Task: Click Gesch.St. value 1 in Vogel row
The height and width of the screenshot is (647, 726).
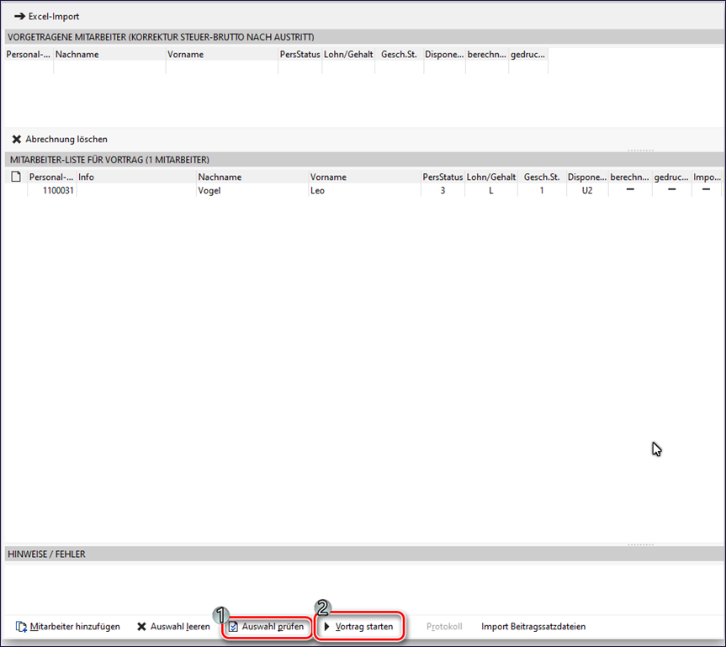Action: [x=542, y=190]
